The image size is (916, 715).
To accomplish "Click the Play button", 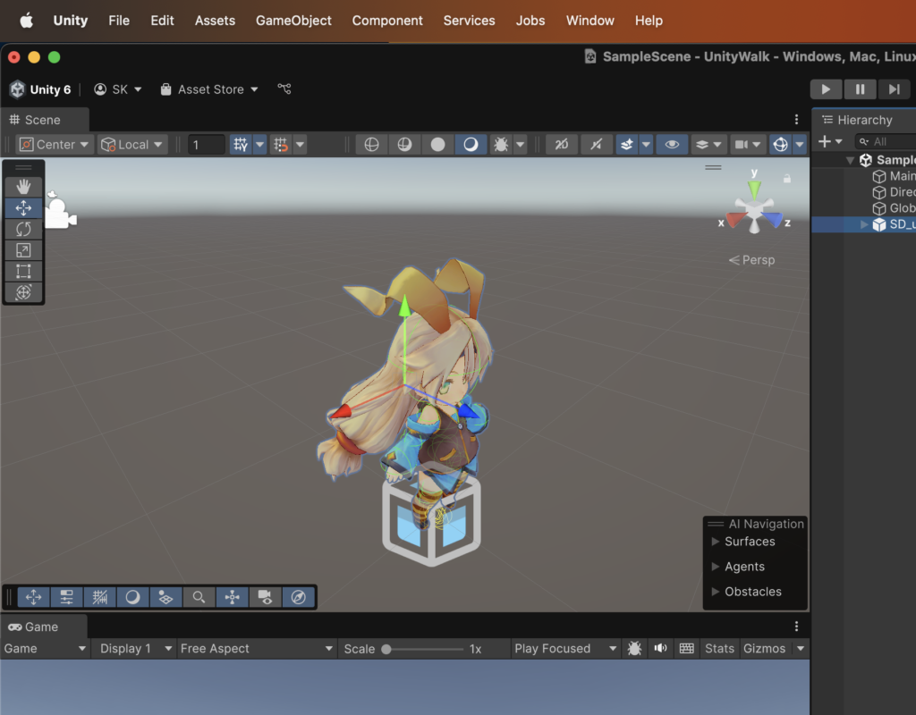I will pos(826,89).
